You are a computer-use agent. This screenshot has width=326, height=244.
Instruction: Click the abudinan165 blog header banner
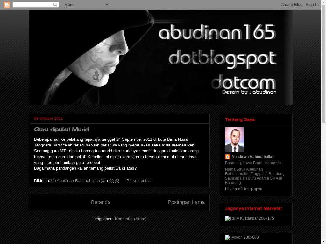pyautogui.click(x=161, y=57)
